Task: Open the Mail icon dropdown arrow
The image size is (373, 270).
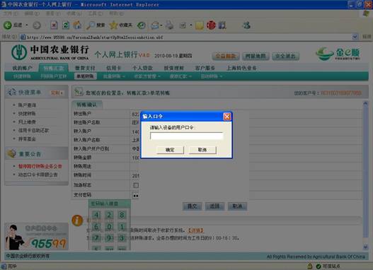Action: [161, 25]
